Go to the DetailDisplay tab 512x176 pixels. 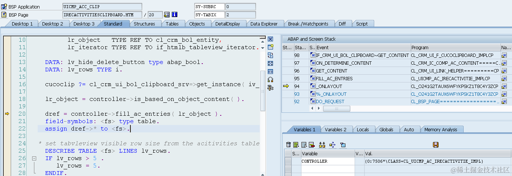[x=228, y=24]
